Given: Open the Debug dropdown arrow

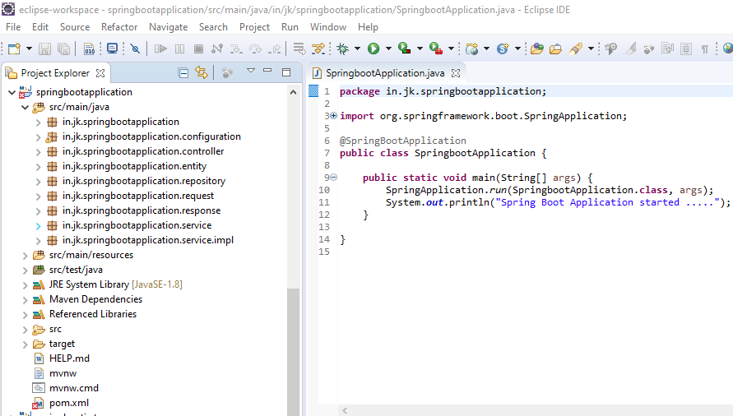Looking at the screenshot, I should 358,49.
